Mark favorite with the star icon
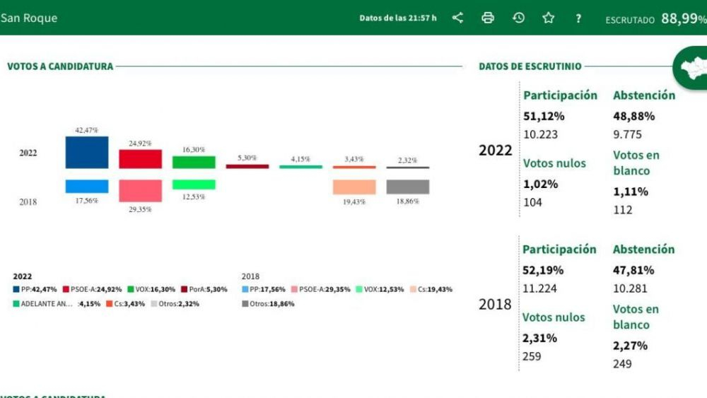The width and height of the screenshot is (707, 398). 549,18
